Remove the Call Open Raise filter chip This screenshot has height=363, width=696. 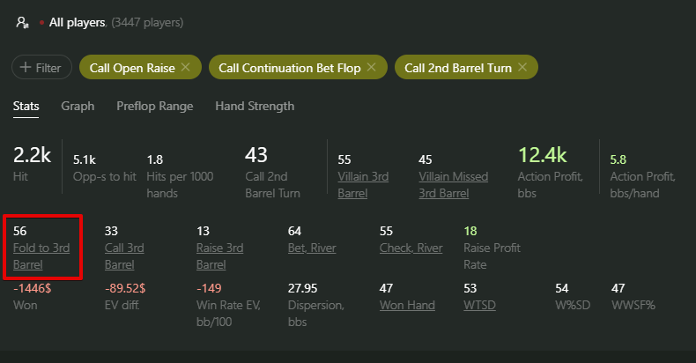(x=185, y=67)
